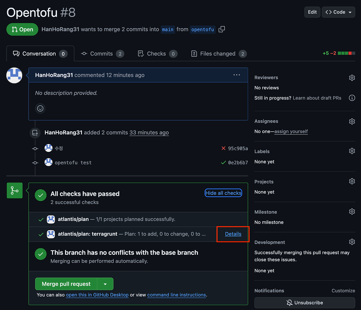361x310 pixels.
Task: Click the 12 minutes ago comment timestamp
Action: point(125,75)
